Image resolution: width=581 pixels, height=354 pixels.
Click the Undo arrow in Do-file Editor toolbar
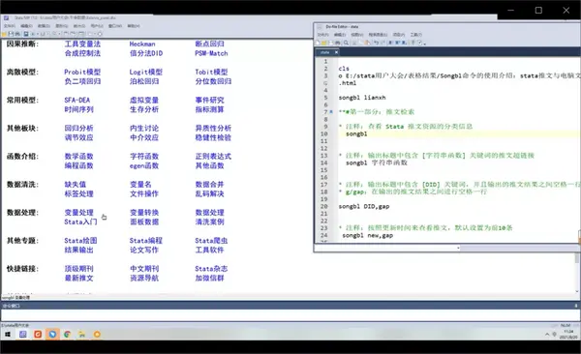tap(377, 43)
